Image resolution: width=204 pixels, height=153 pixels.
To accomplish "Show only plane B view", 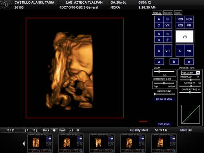I will click(x=174, y=62).
